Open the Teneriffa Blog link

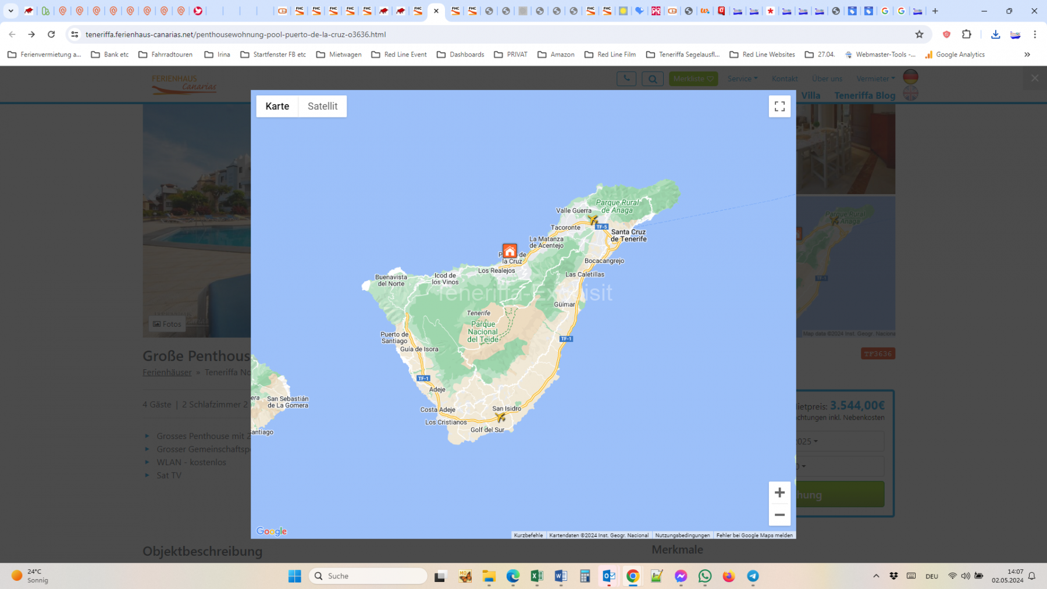tap(864, 95)
